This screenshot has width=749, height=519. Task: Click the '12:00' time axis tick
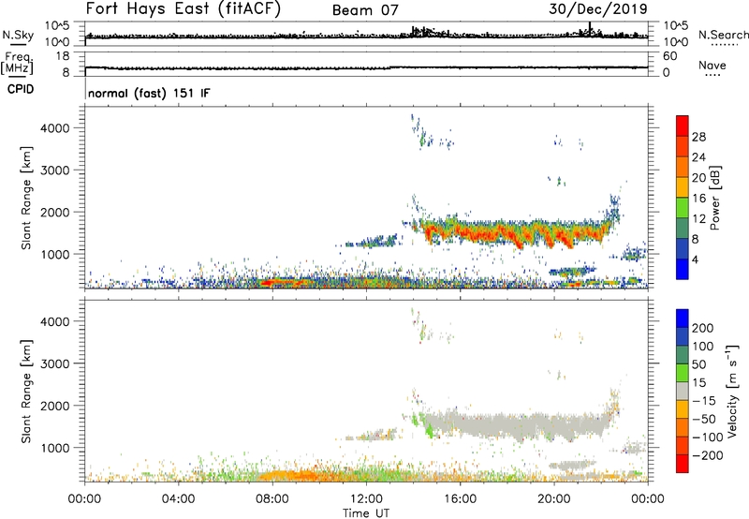(366, 499)
